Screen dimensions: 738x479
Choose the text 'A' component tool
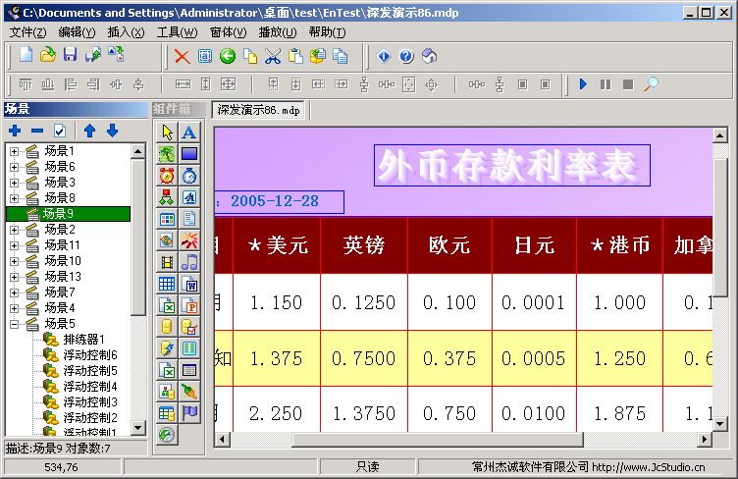coord(189,133)
